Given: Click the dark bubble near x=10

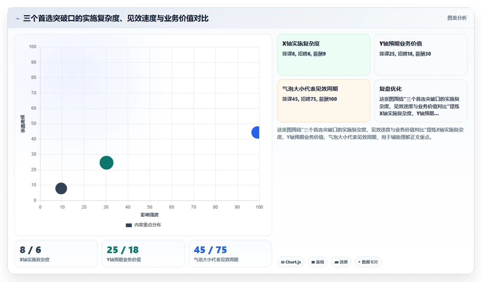Looking at the screenshot, I should pos(61,188).
